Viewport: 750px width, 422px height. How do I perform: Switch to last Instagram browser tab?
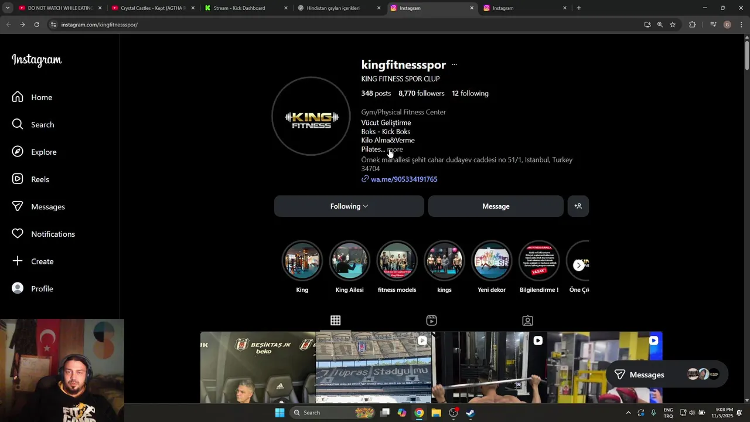[x=525, y=8]
